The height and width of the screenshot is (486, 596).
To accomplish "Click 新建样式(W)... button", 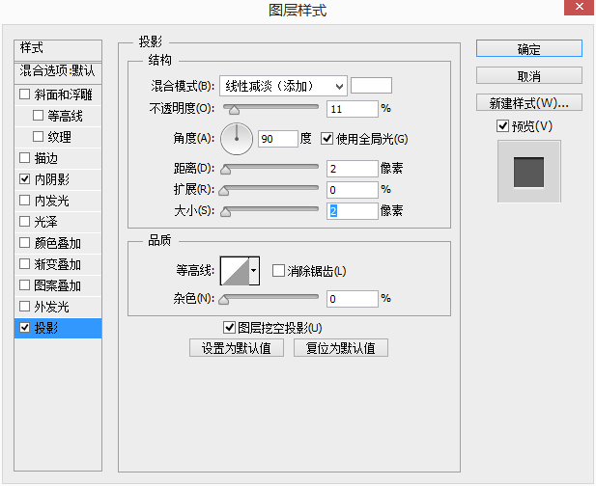I will point(528,102).
